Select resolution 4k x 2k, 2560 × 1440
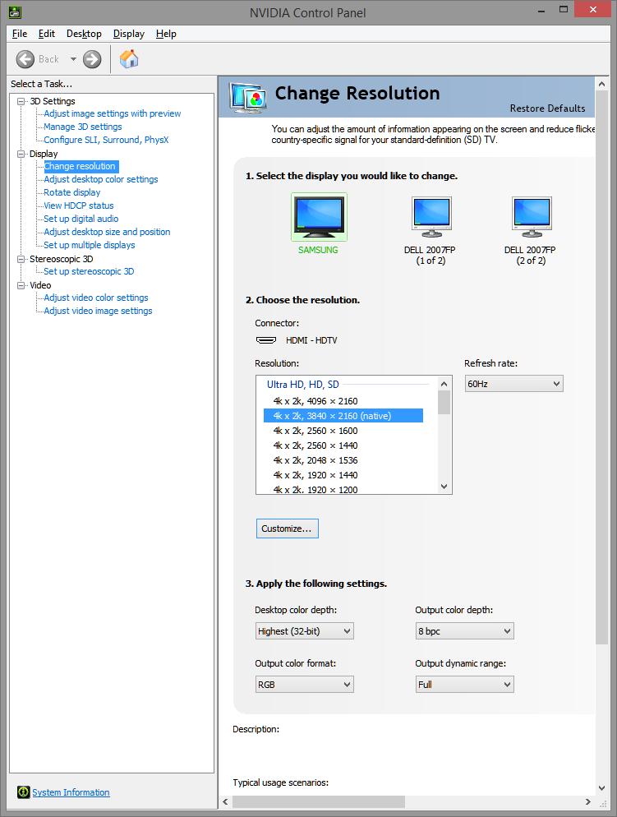The width and height of the screenshot is (617, 817). point(315,445)
